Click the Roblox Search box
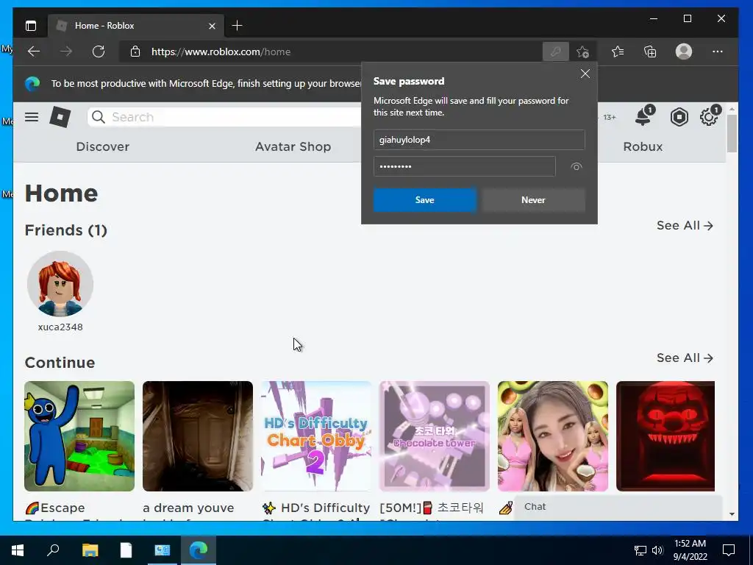Viewport: 753px width, 565px height. 224,117
